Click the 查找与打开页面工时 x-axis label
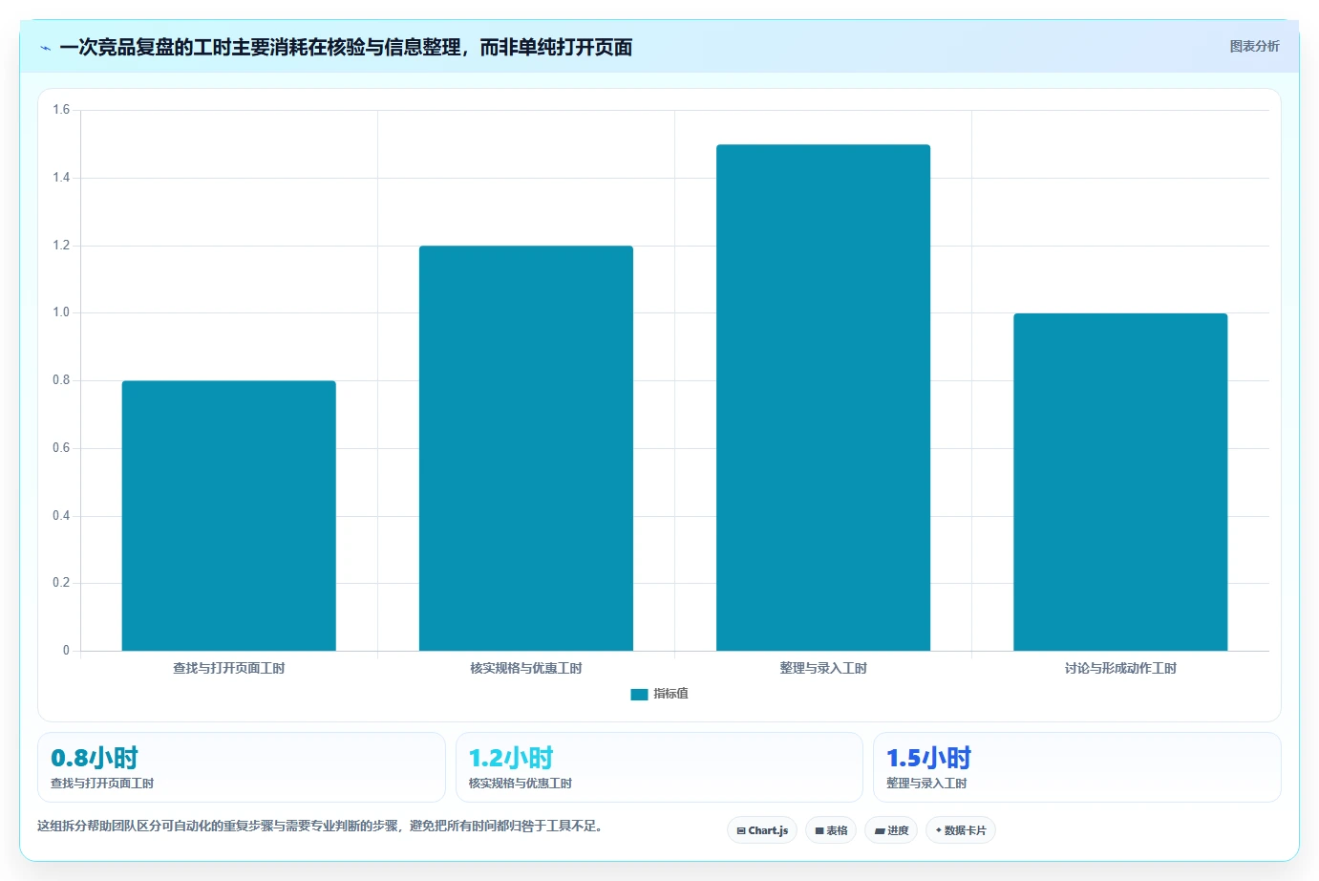The width and height of the screenshot is (1319, 881). [x=228, y=668]
